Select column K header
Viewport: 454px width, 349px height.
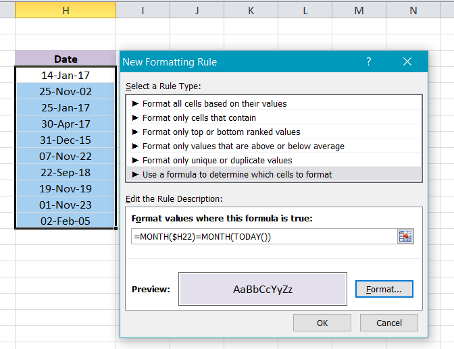tap(251, 10)
